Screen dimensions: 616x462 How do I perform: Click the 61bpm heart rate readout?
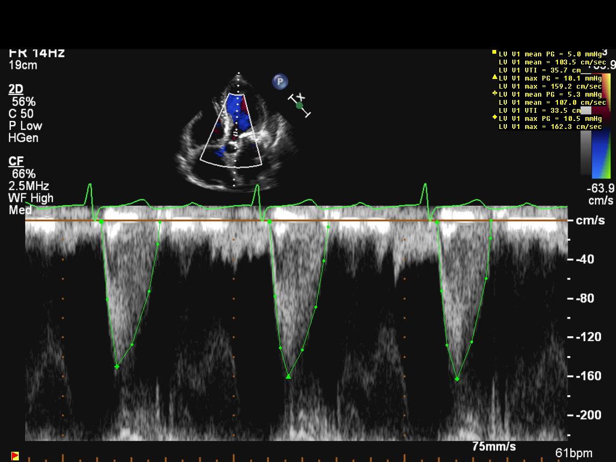(x=576, y=452)
